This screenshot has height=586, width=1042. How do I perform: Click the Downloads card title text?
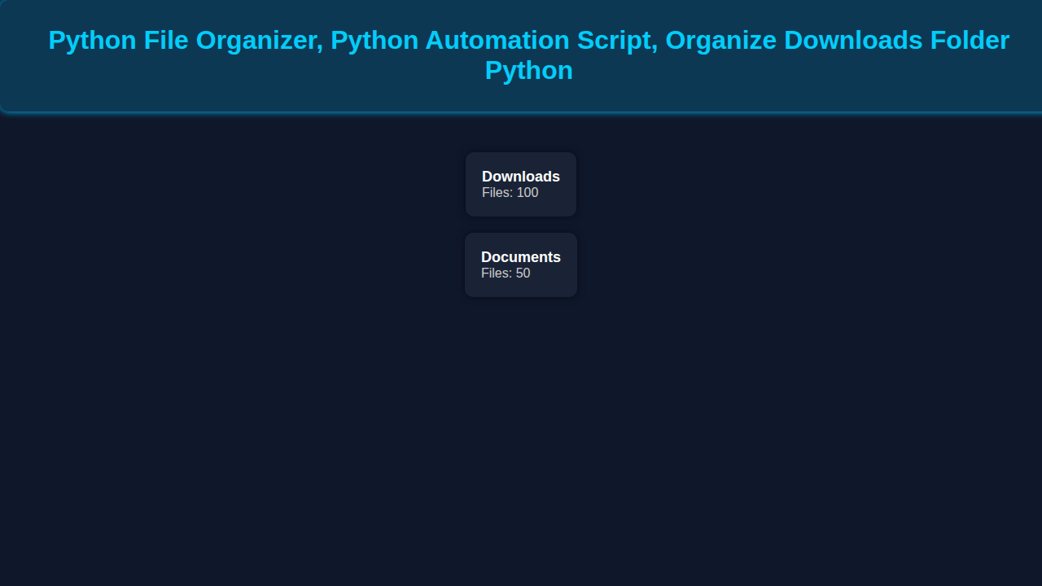(520, 177)
